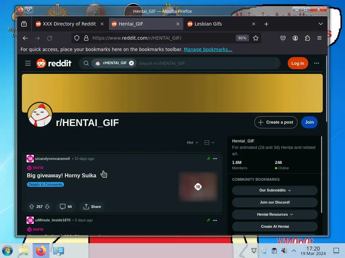Open the Manage bookmarks link
This screenshot has width=345, height=258.
pos(208,49)
